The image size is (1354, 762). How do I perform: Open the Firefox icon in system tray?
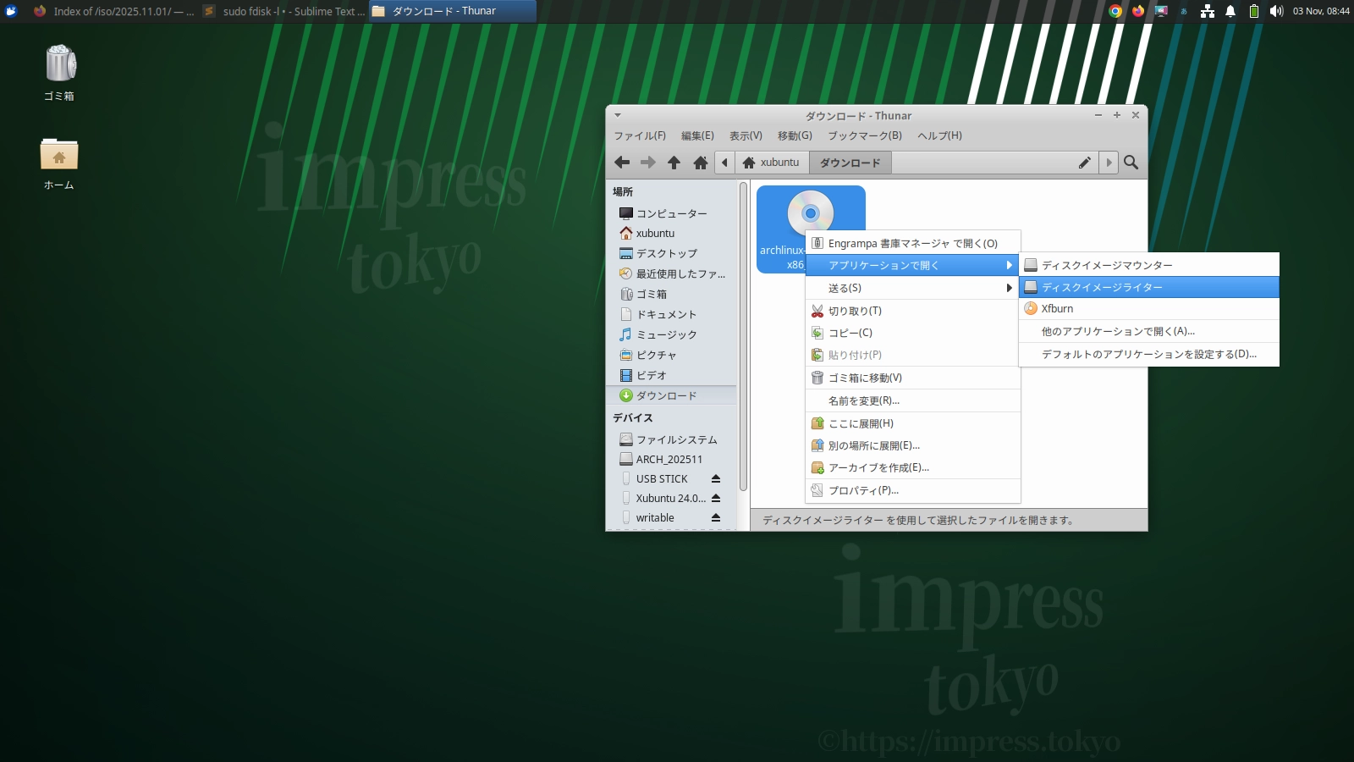point(1138,11)
